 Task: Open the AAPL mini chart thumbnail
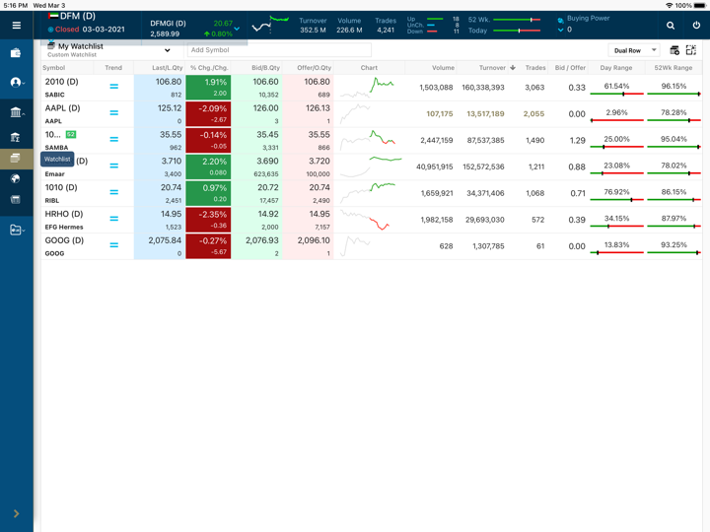[x=369, y=114]
